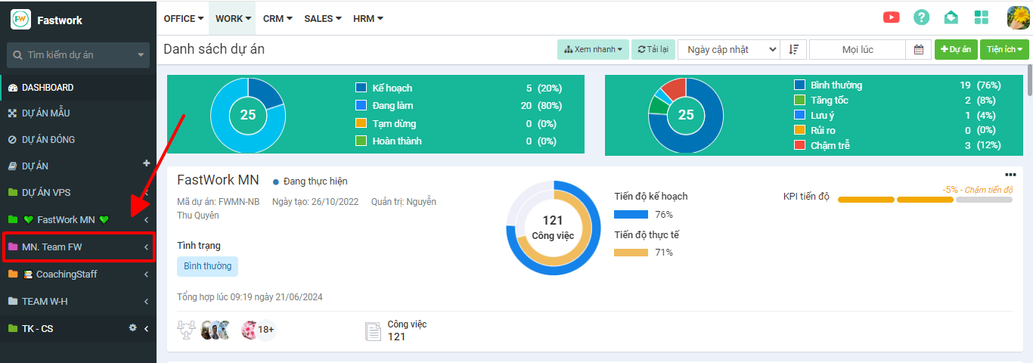Image resolution: width=1033 pixels, height=363 pixels.
Task: Click the Tải lại reload button
Action: click(653, 49)
